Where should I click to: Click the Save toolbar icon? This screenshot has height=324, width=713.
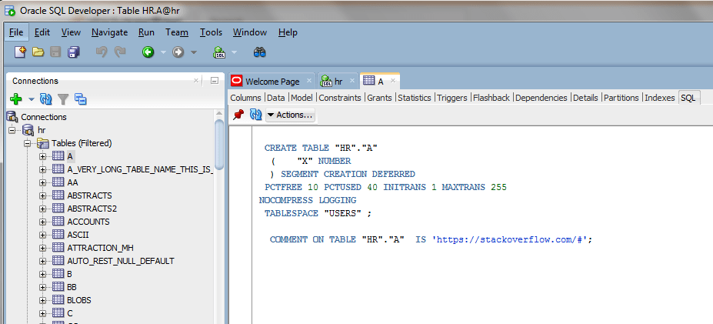55,52
